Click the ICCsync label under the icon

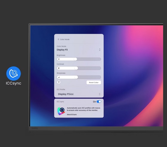click(x=13, y=83)
